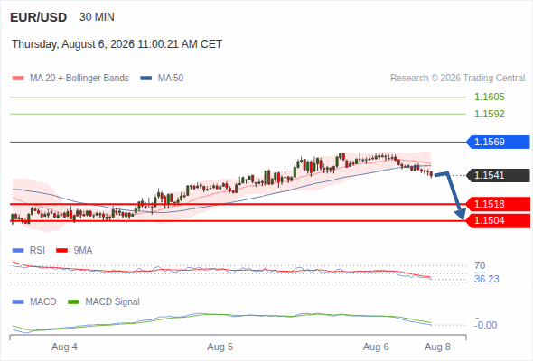Click the Aug 5 date axis label

(x=220, y=347)
